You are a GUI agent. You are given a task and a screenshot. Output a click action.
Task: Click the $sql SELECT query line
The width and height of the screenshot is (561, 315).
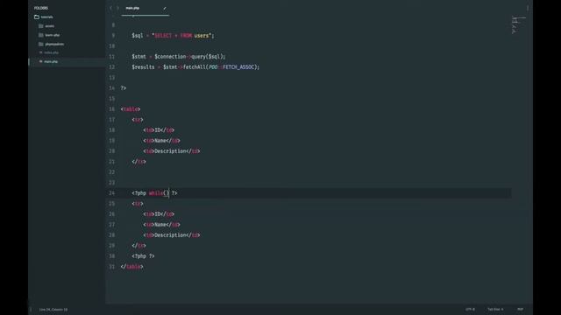point(173,35)
